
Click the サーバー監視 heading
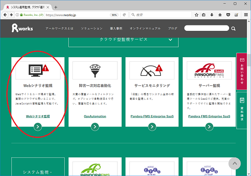[x=209, y=86]
